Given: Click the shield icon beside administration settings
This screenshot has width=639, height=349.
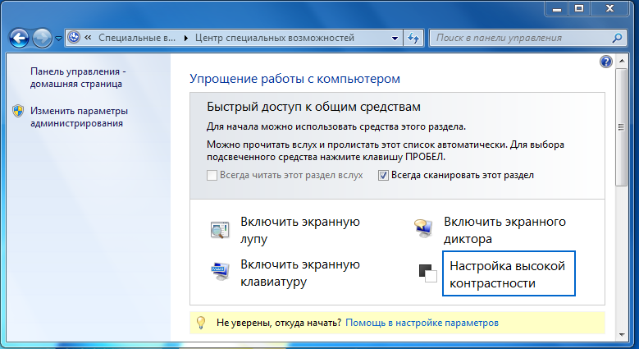Looking at the screenshot, I should point(18,111).
